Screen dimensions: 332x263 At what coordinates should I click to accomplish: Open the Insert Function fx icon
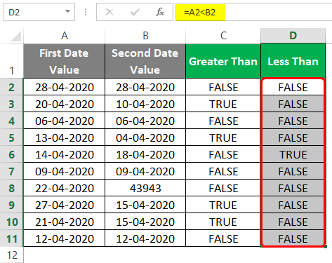pos(160,12)
